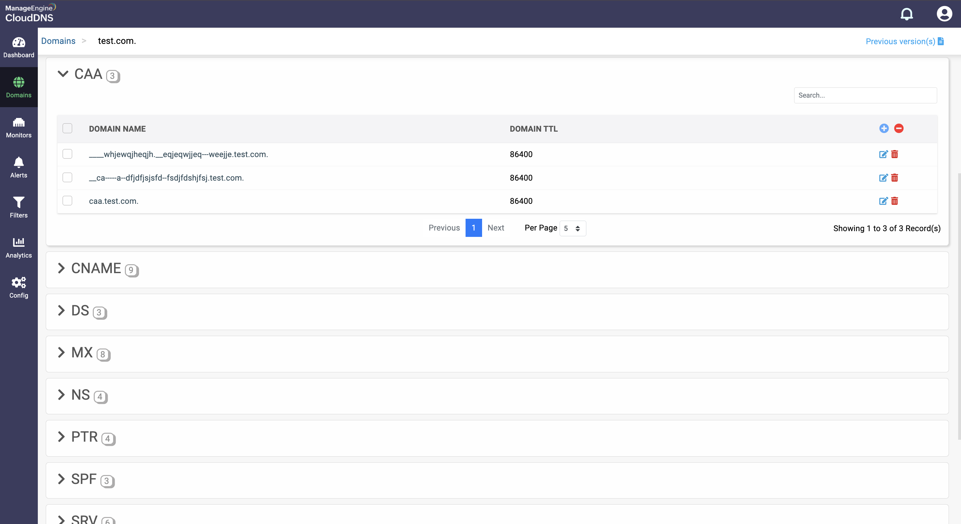Open the notifications bell icon
The width and height of the screenshot is (961, 524).
907,14
